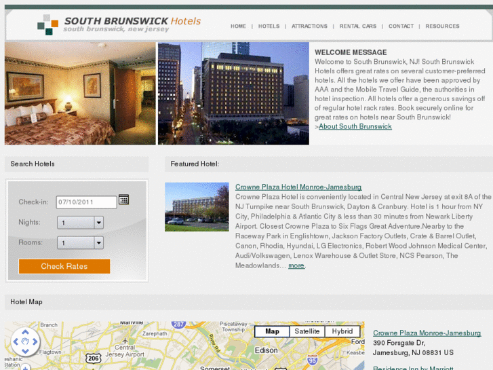The height and width of the screenshot is (370, 493).
Task: Click the 390 Forsgate Dr address text
Action: click(x=399, y=343)
